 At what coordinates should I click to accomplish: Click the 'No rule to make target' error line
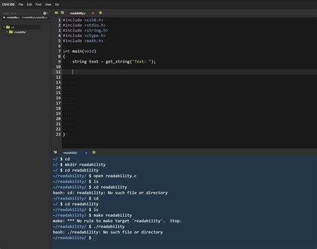point(117,221)
